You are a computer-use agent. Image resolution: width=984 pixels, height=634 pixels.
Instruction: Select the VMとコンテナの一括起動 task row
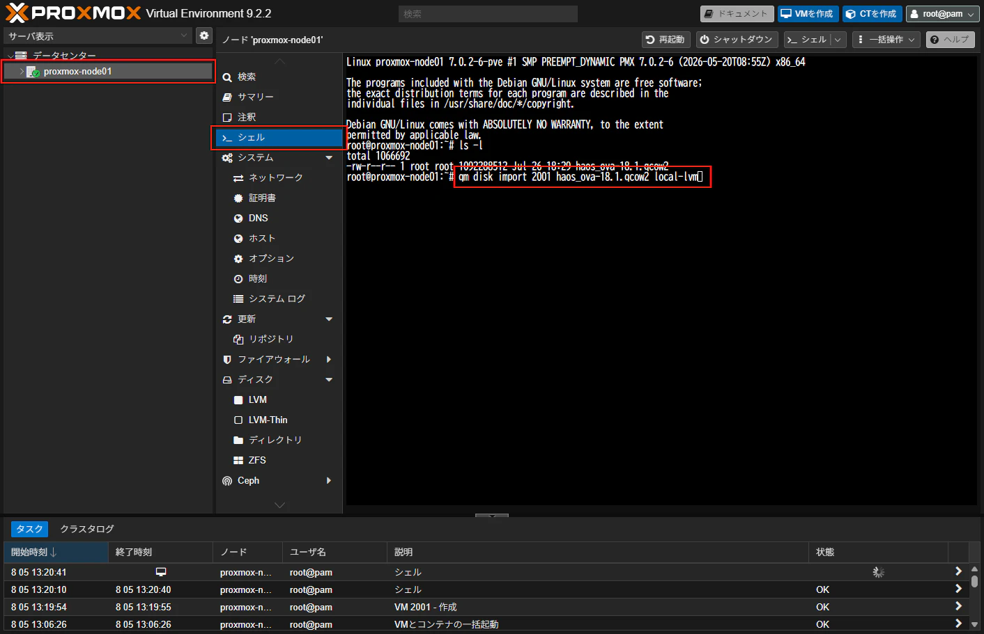click(486, 624)
